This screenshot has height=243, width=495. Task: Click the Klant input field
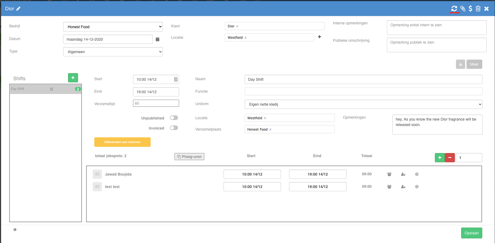pyautogui.click(x=275, y=26)
